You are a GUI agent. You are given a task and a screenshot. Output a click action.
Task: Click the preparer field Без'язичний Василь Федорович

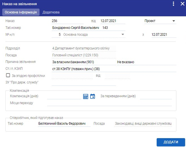pos(64,123)
